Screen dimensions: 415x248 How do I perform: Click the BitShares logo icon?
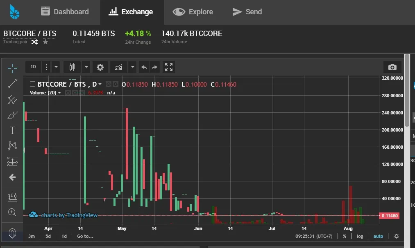point(15,12)
